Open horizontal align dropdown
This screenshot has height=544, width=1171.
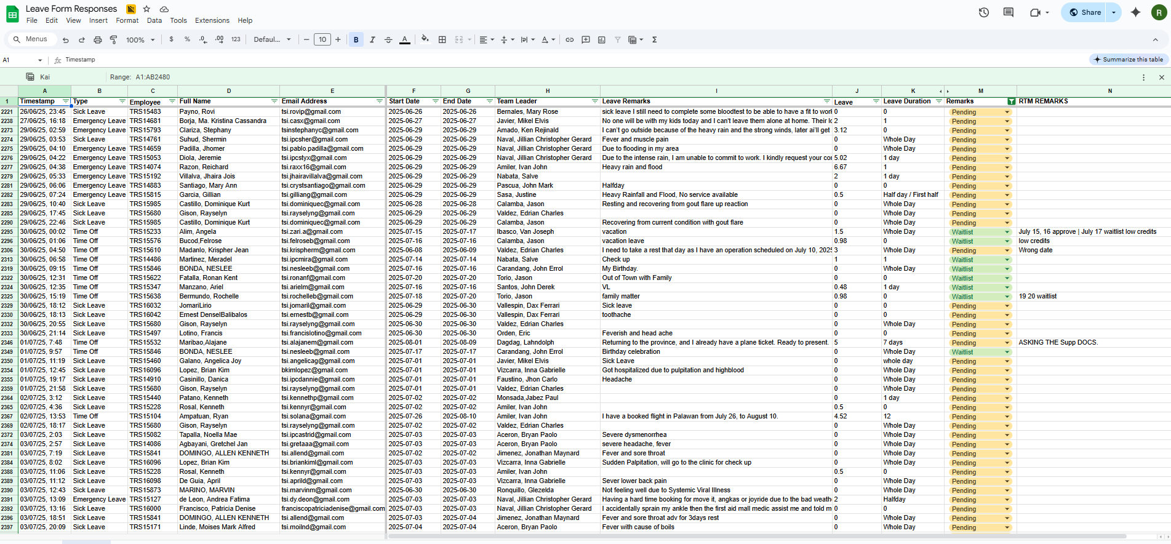point(487,39)
